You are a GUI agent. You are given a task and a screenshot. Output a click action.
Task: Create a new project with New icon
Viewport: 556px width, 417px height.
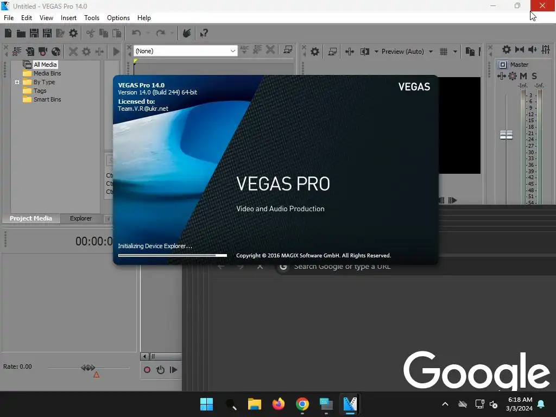pos(8,33)
